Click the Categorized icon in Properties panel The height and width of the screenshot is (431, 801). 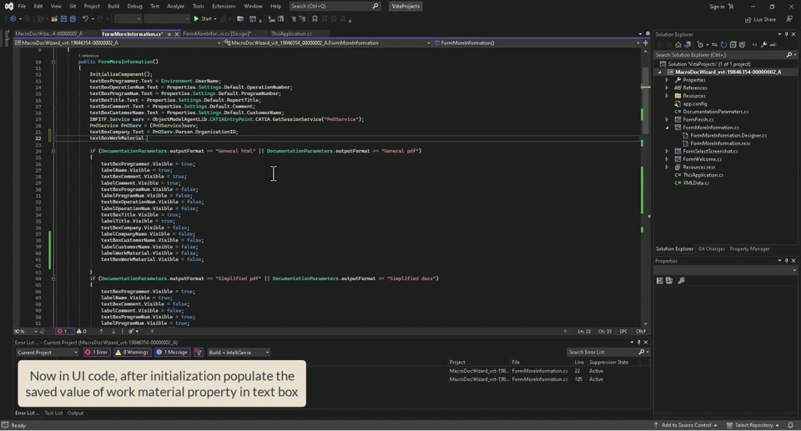[x=659, y=280]
